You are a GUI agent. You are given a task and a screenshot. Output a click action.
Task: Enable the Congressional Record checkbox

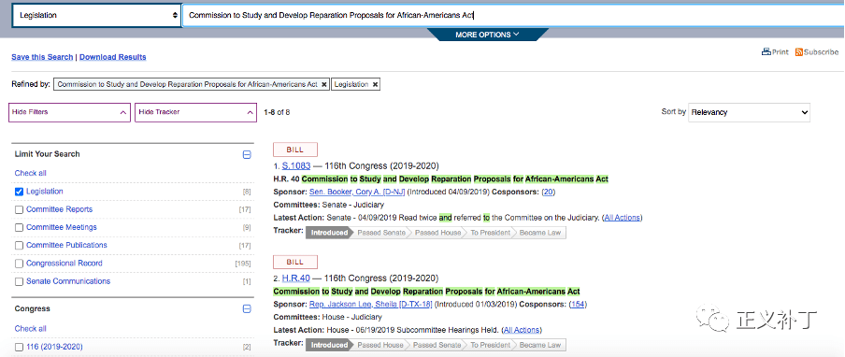20,264
